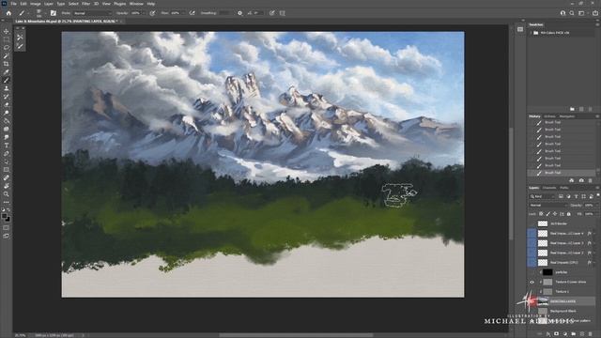Click the foreground color swatch
The height and width of the screenshot is (338, 601).
click(x=4, y=216)
